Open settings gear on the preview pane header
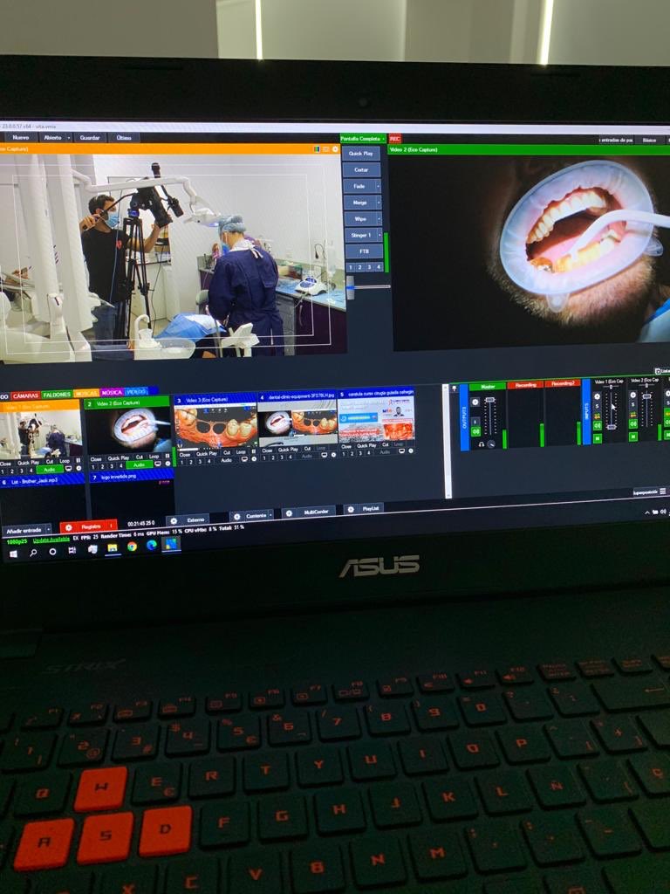 [x=335, y=149]
